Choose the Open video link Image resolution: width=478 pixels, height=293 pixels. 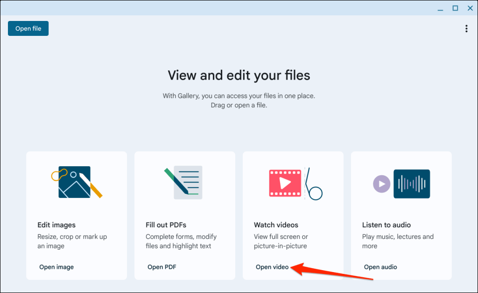click(x=272, y=267)
